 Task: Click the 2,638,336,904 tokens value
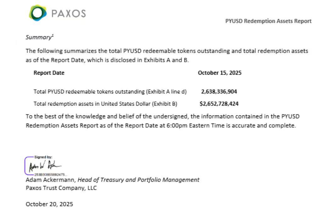click(x=219, y=92)
